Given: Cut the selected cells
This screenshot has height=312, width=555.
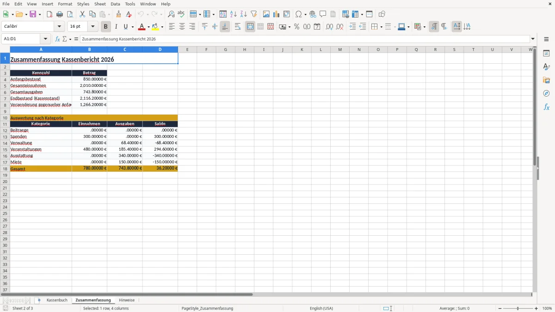Looking at the screenshot, I should point(82,14).
